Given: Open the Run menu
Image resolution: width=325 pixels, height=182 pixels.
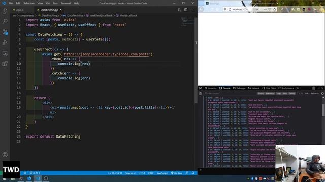Looking at the screenshot, I should click(55, 3).
